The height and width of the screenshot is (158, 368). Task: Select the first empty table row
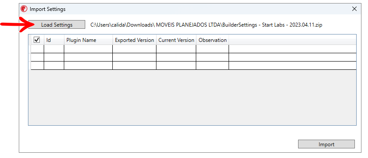pyautogui.click(x=194, y=49)
